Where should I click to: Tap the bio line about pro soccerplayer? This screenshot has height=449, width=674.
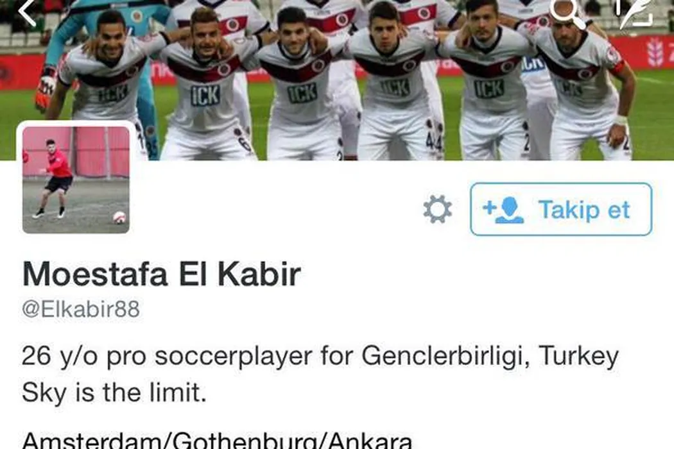click(x=320, y=357)
